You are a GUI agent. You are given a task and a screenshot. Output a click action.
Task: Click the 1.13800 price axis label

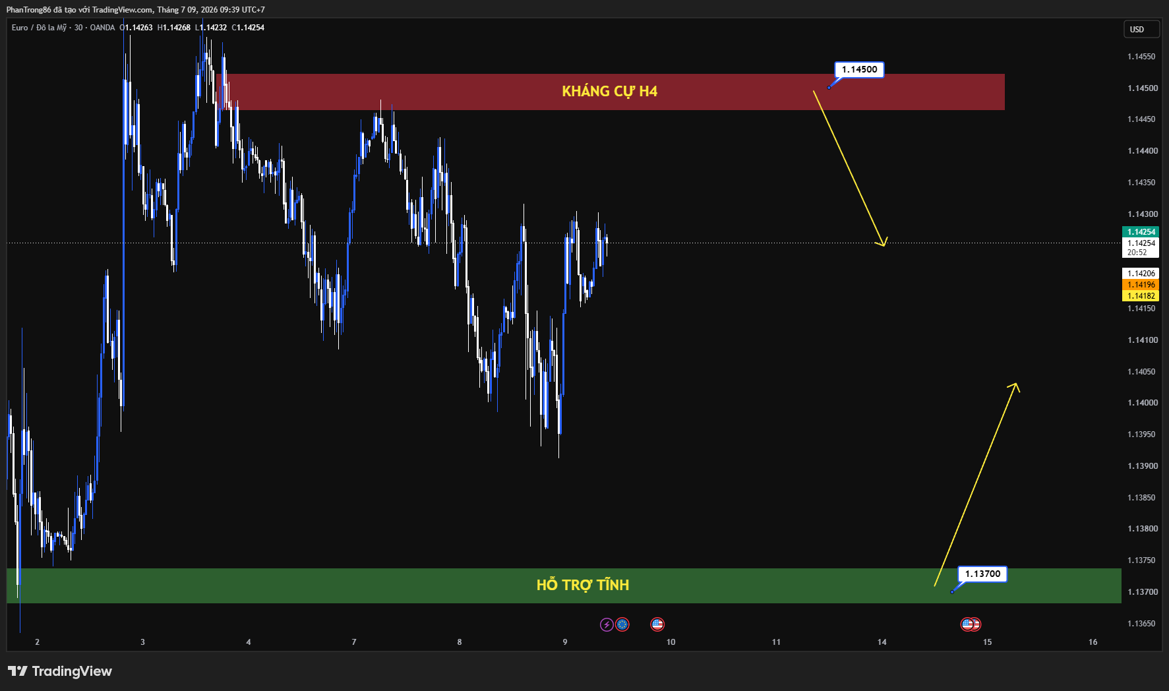[1141, 529]
